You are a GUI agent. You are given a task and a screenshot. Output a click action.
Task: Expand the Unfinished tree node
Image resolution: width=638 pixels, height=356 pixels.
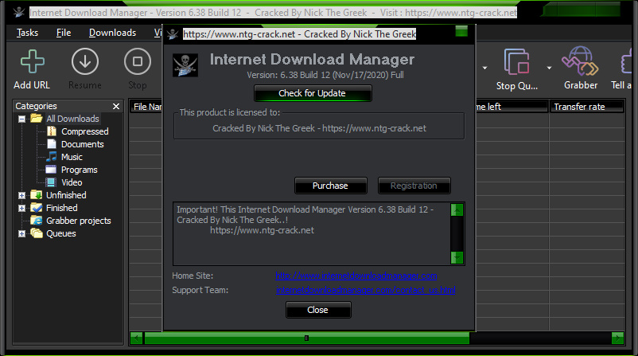(x=22, y=195)
